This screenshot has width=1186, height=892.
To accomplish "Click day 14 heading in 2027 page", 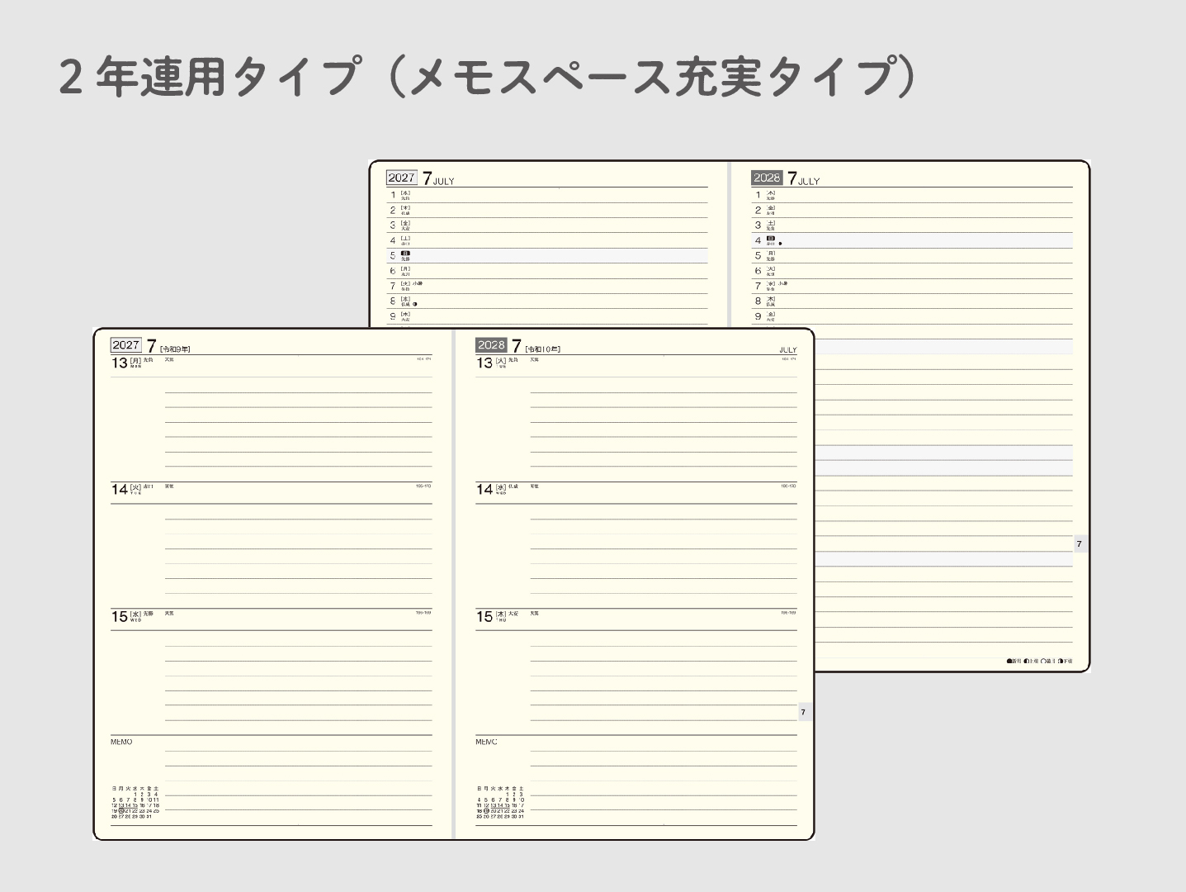I will tap(120, 490).
